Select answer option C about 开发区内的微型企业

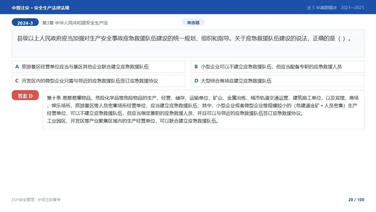(99, 81)
